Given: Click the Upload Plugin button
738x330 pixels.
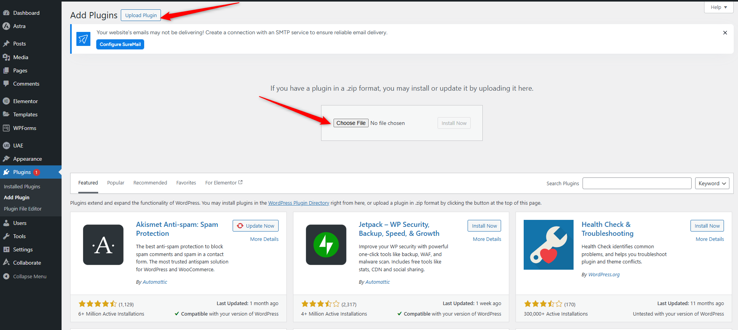Looking at the screenshot, I should [141, 15].
